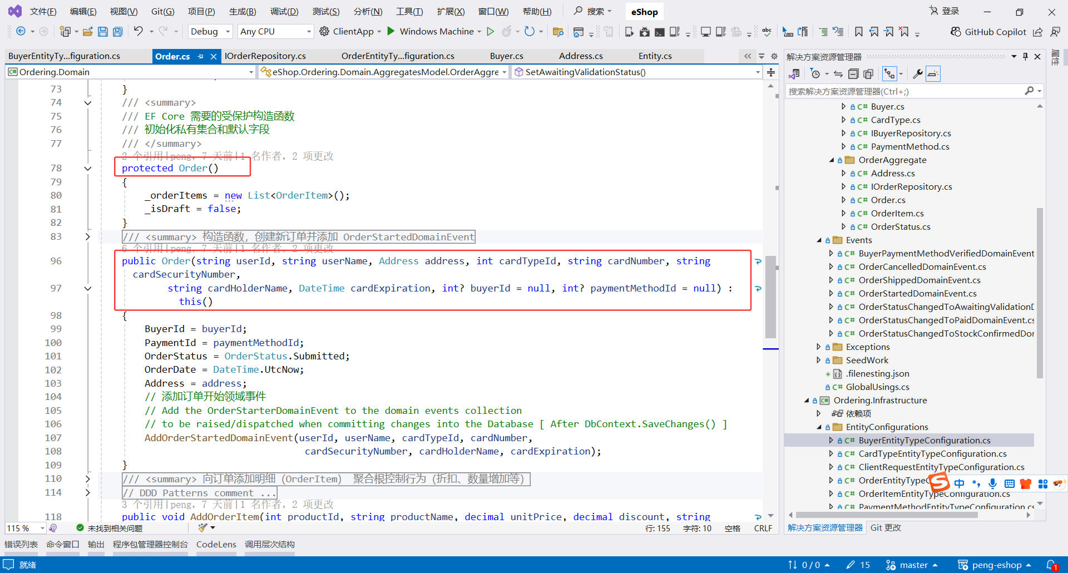Viewport: 1068px width, 573px height.
Task: Switch views icon in Solution Explorer toolbar
Action: point(794,73)
